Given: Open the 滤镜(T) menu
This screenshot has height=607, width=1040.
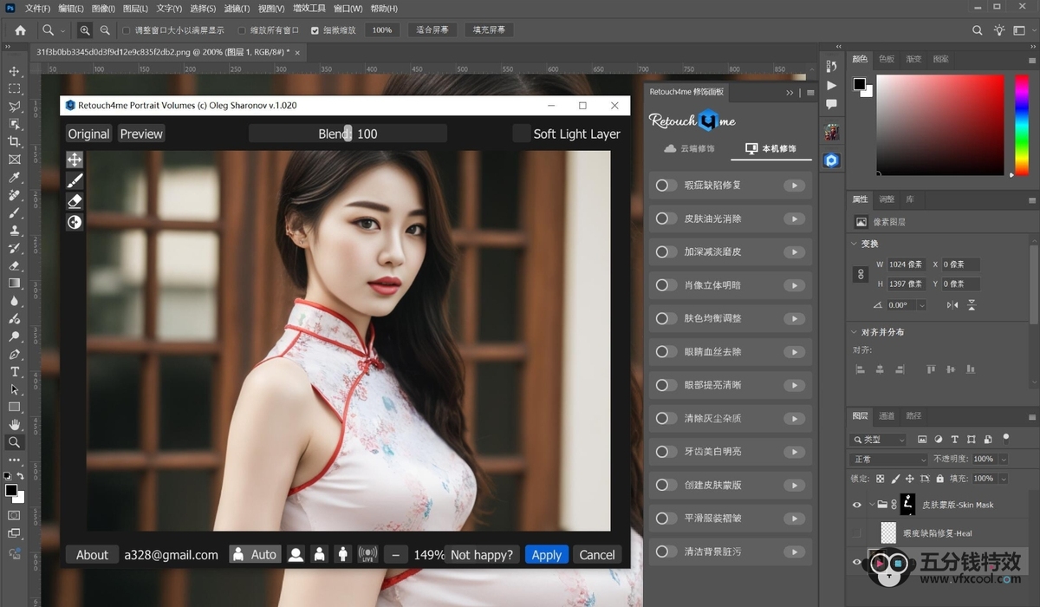Looking at the screenshot, I should coord(236,9).
